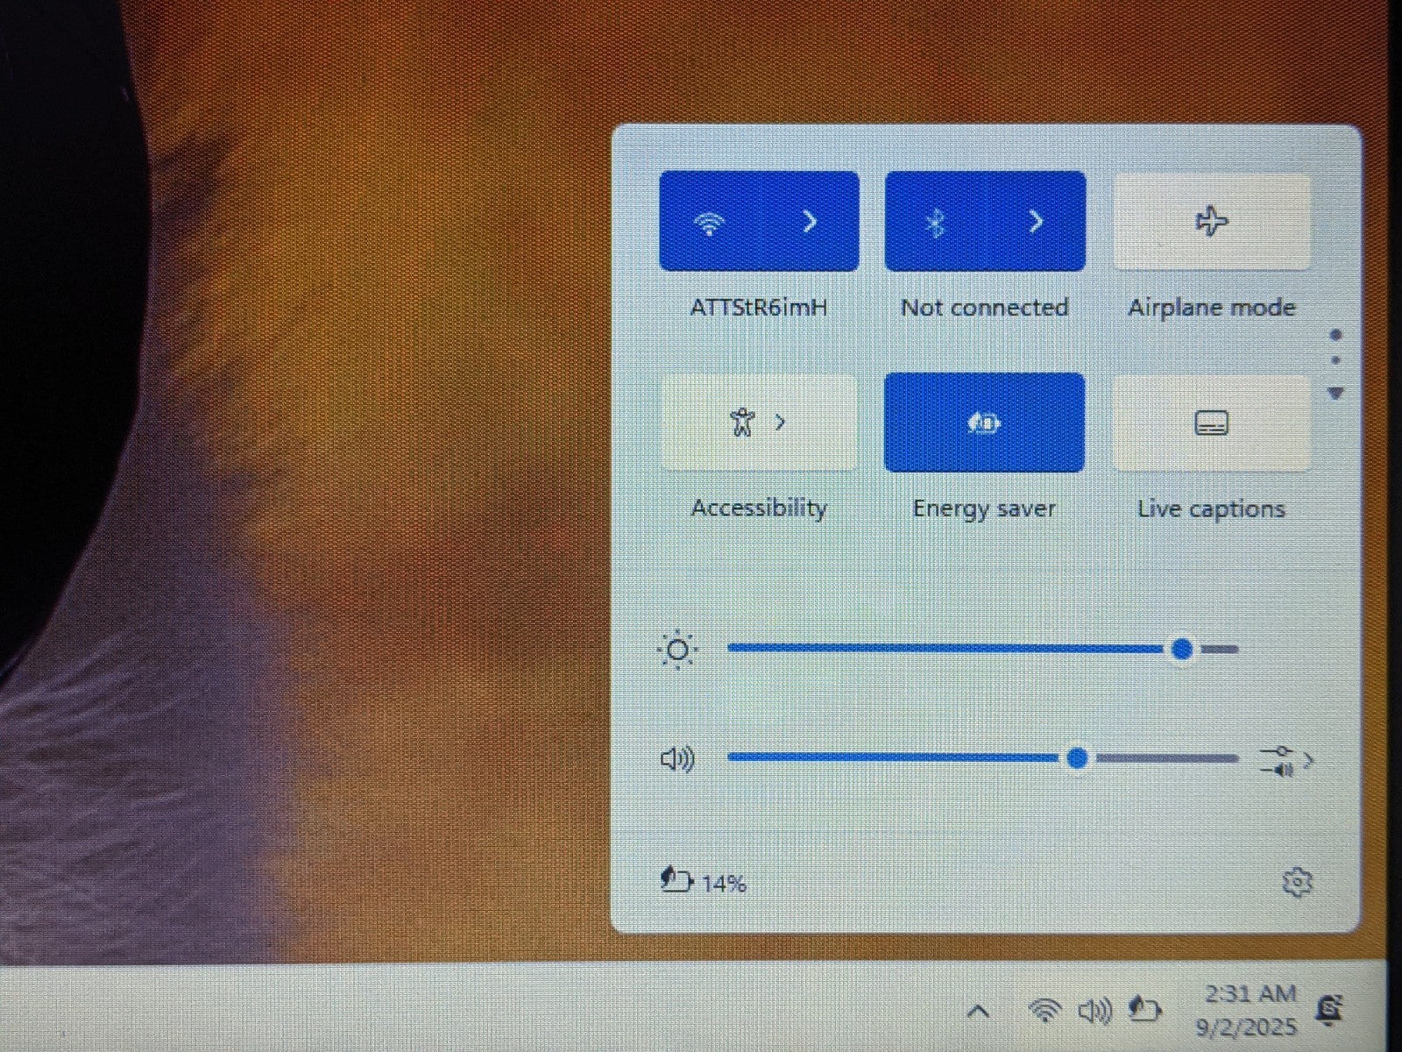Screen dimensions: 1402x1052
Task: Turn on Live captions
Action: (x=1211, y=423)
